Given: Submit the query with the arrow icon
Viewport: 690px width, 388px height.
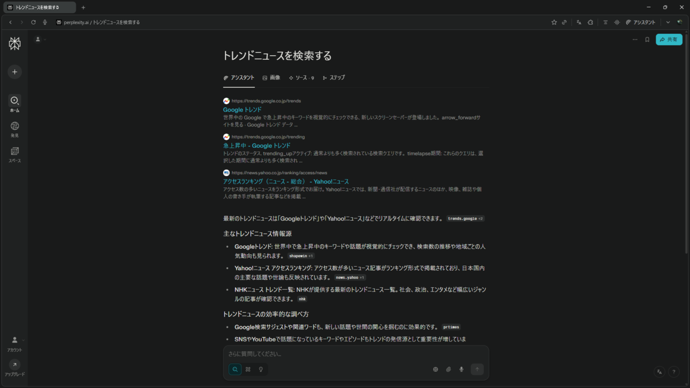Looking at the screenshot, I should click(x=477, y=369).
